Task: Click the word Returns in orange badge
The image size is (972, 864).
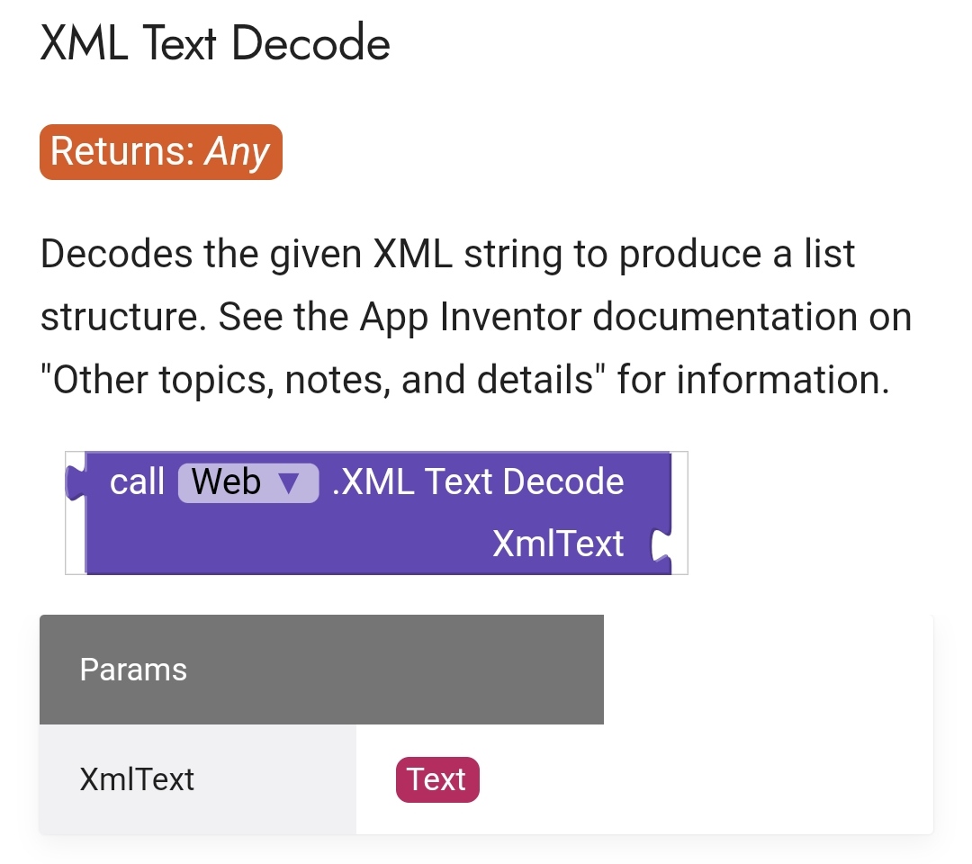Action: [122, 152]
